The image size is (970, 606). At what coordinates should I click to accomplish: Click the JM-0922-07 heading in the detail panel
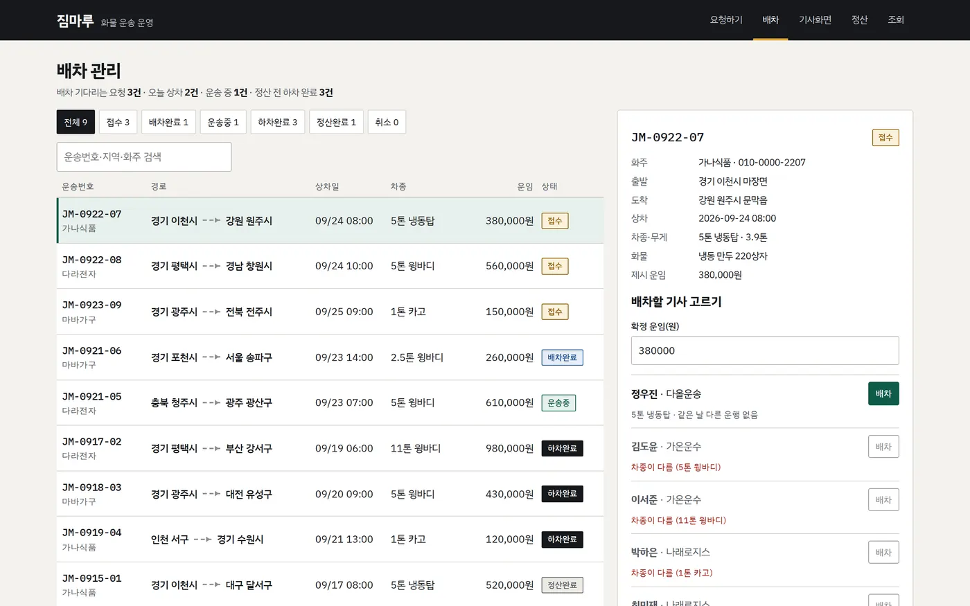click(x=667, y=137)
